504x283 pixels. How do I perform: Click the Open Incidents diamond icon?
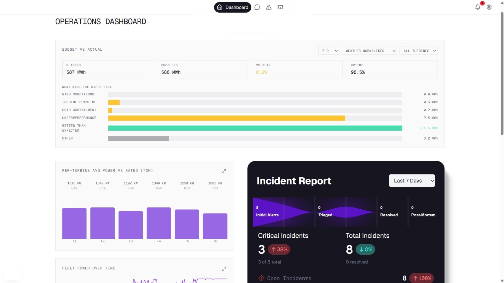[261, 278]
